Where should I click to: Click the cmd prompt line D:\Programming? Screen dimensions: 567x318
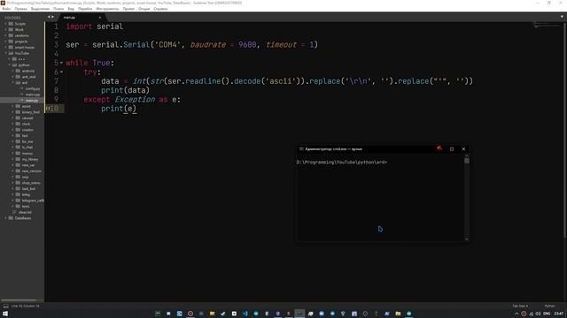pos(342,163)
